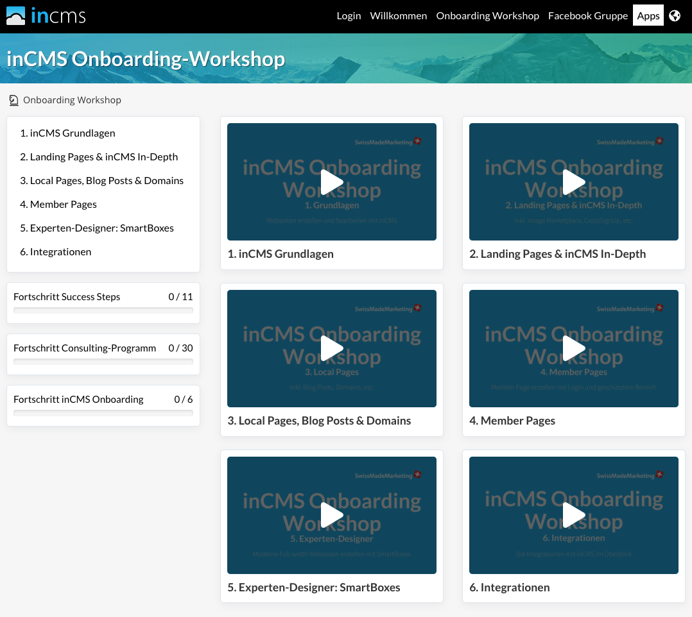Click the Fortschritt Consulting-Programm progress bar
Viewport: 692px width, 617px height.
click(x=103, y=362)
